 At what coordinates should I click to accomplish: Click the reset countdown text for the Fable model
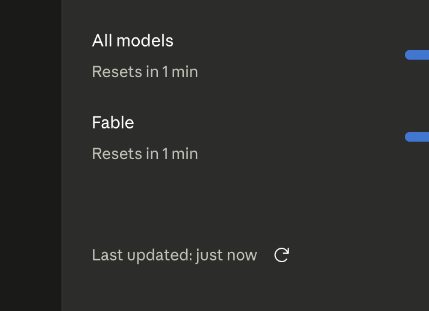[145, 154]
